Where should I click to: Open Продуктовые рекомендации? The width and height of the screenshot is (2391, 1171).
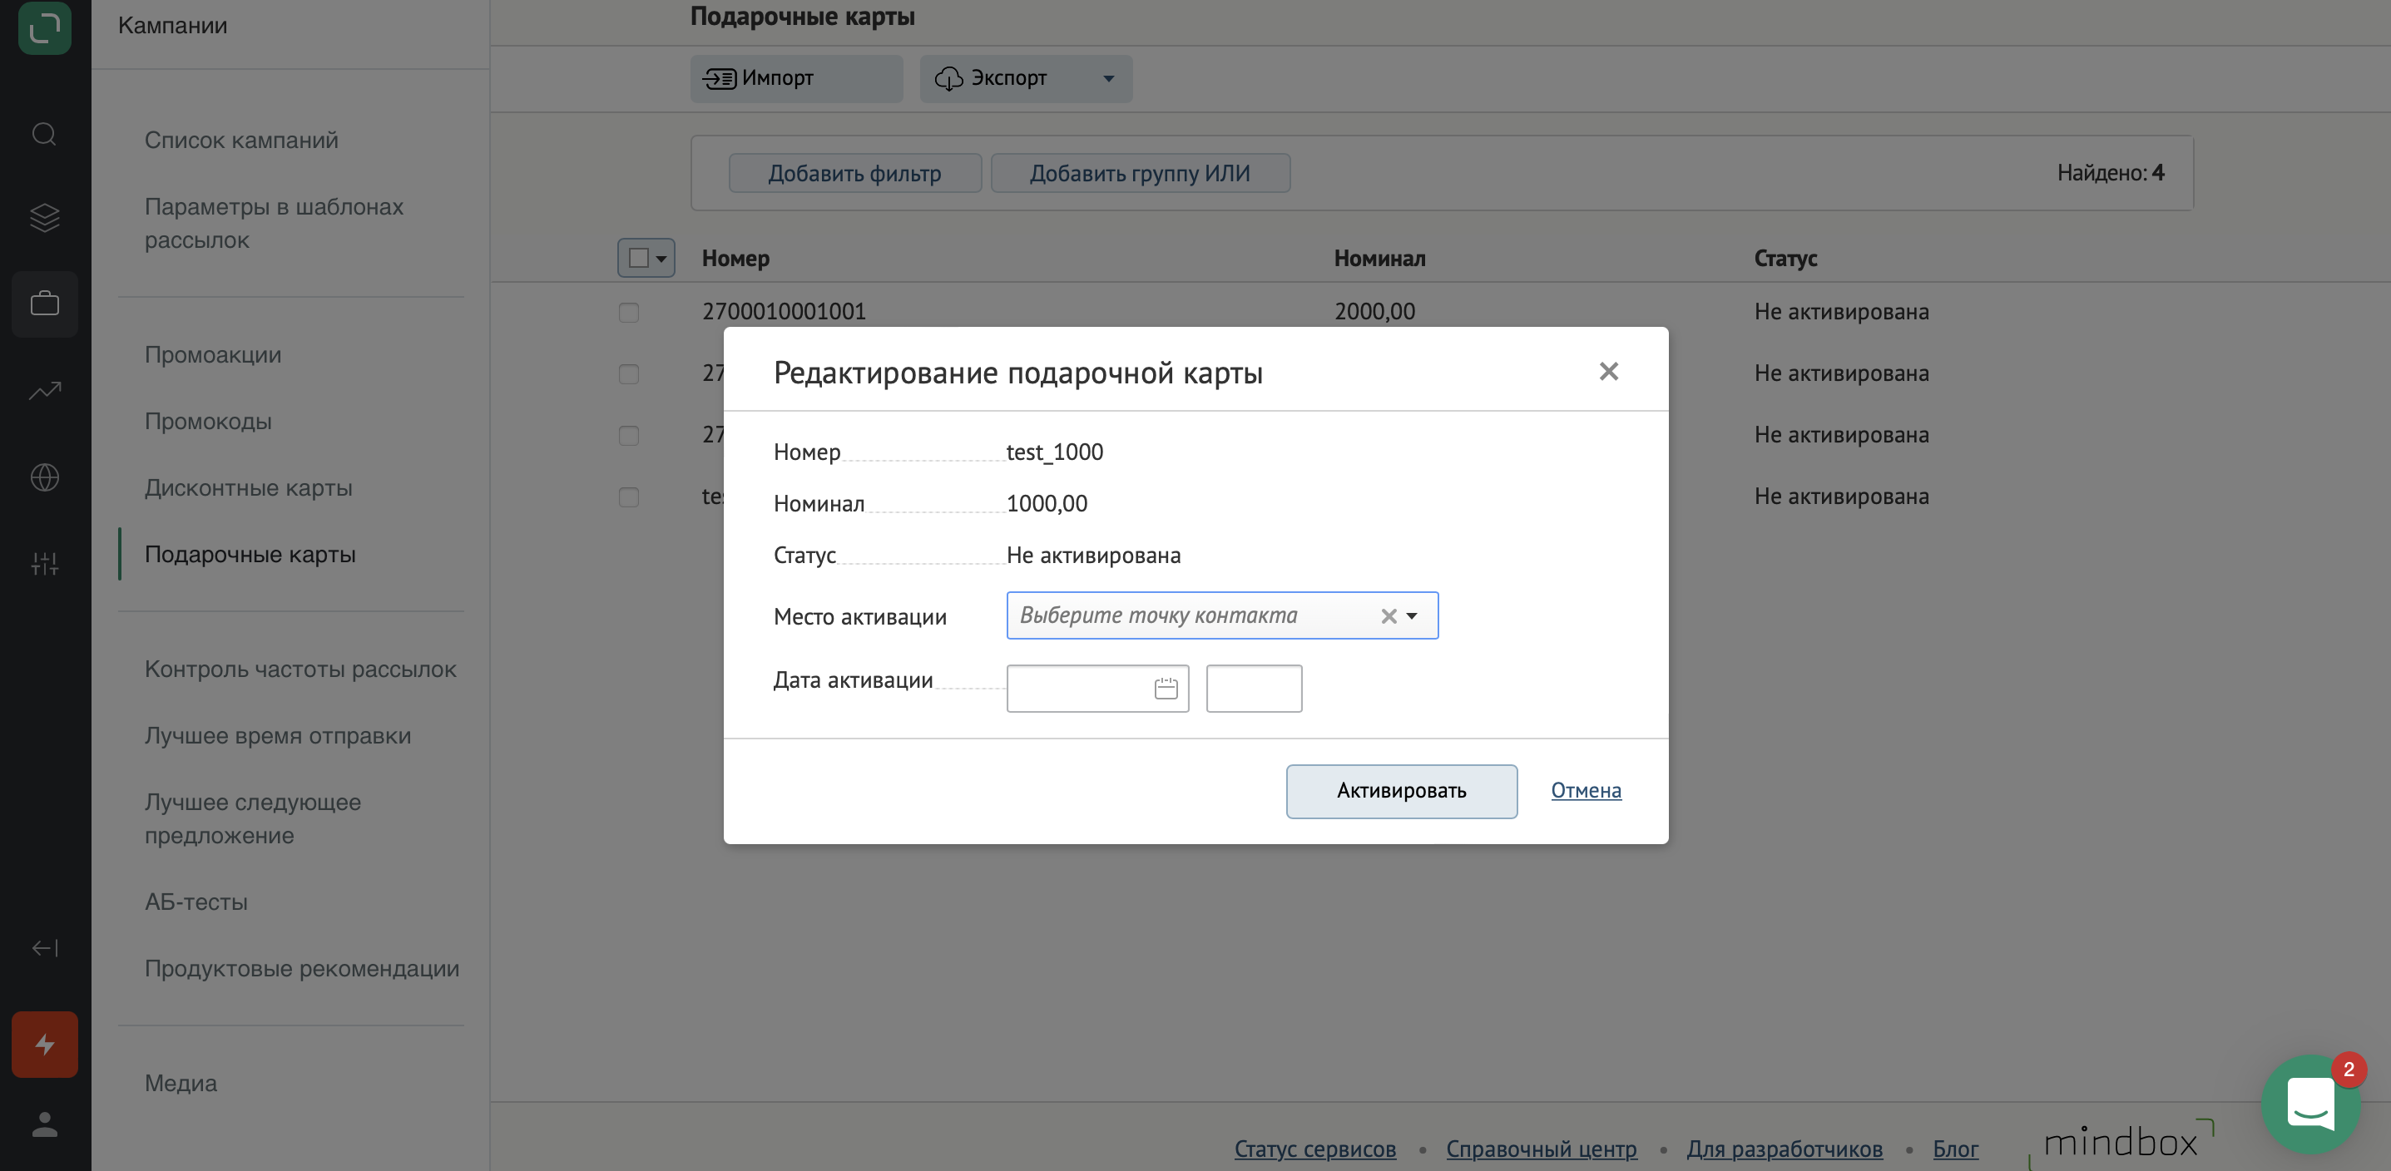pos(302,969)
